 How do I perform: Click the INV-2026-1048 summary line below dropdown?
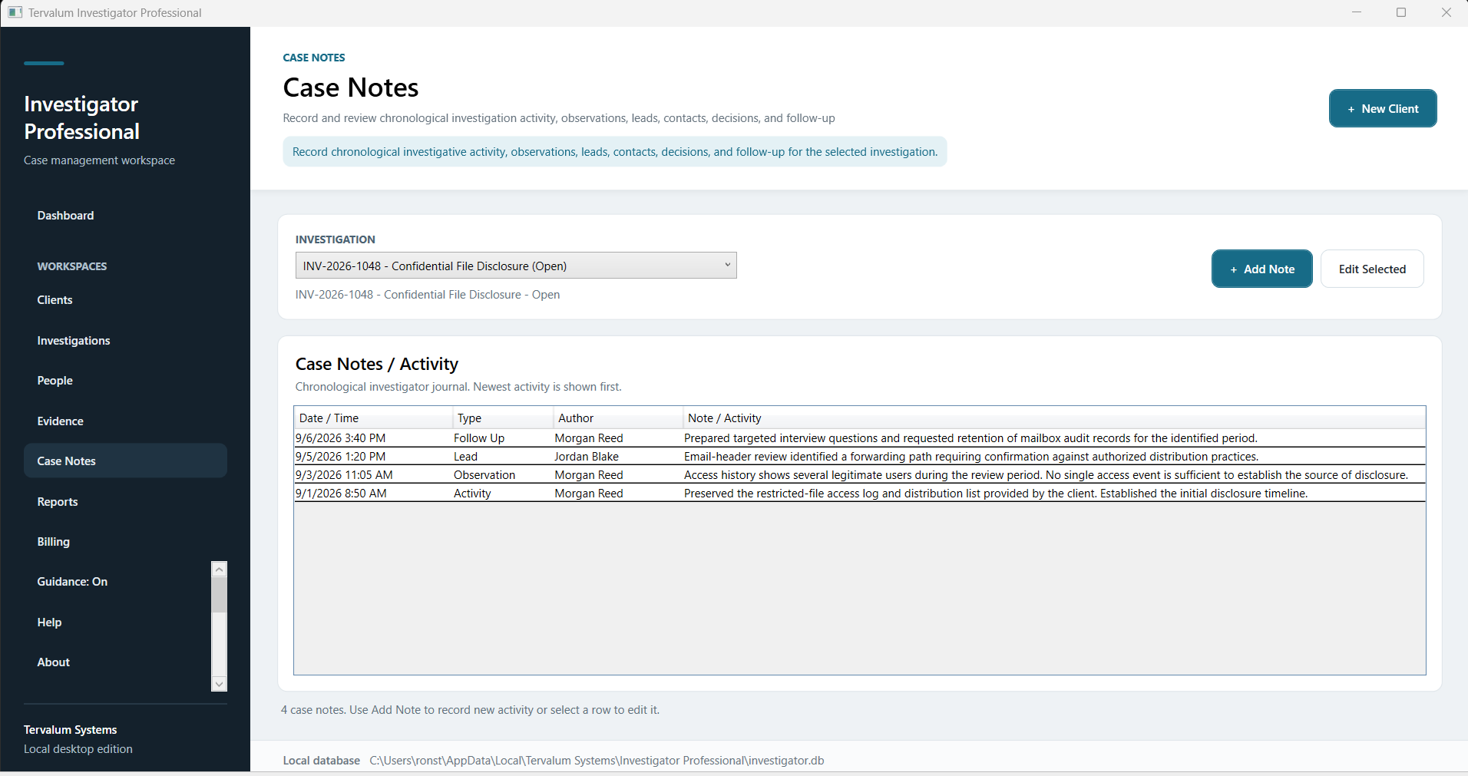coord(428,295)
